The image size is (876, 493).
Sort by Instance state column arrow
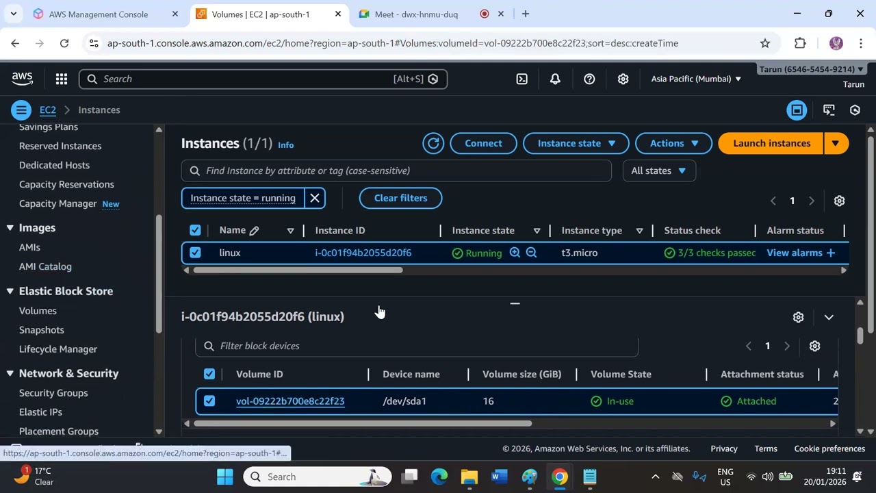click(537, 231)
